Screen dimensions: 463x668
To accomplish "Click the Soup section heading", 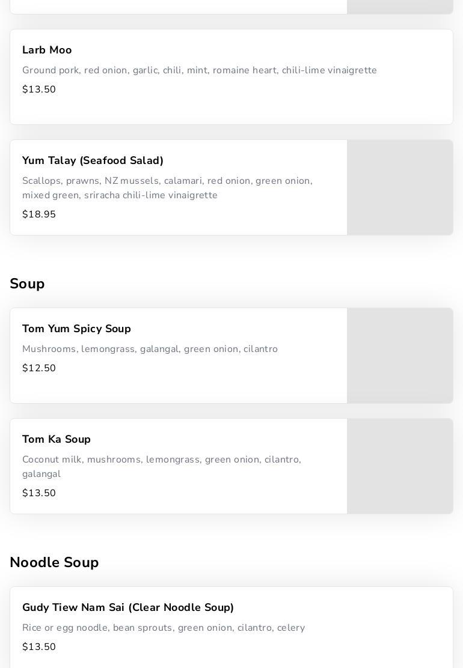I will [27, 284].
